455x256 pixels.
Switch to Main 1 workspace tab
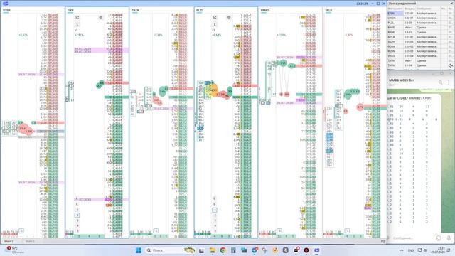point(9,242)
